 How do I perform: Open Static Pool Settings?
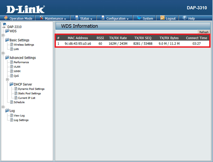pos(30,93)
